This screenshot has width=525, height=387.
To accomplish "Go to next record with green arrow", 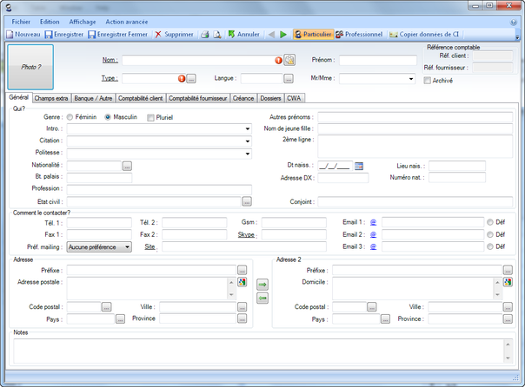I will pos(283,35).
